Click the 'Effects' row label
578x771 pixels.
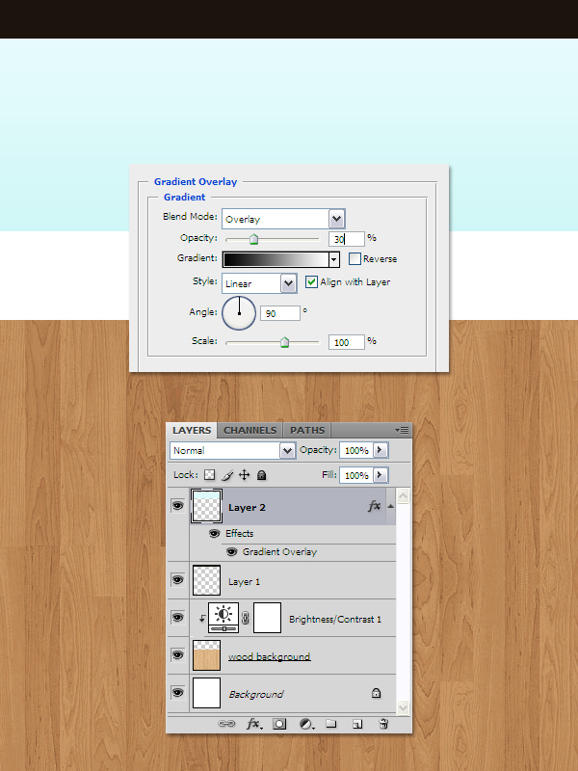point(239,534)
